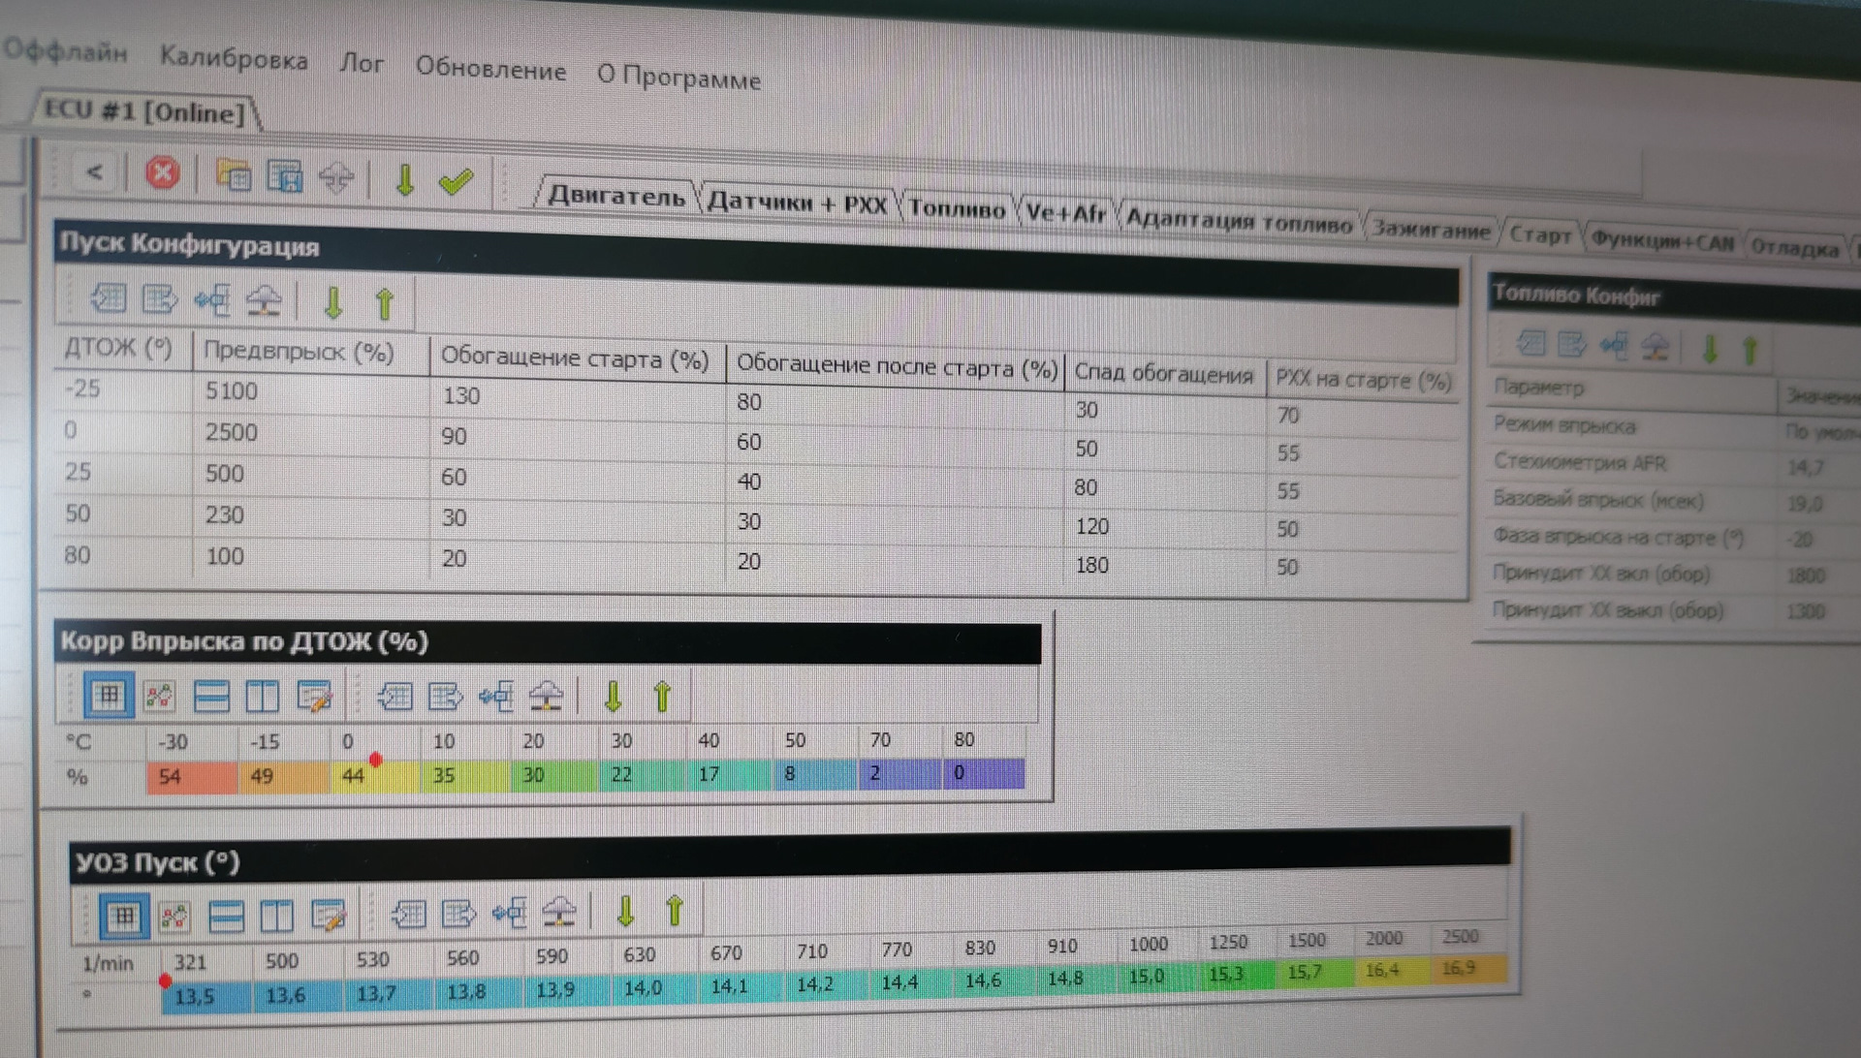Viewport: 1861px width, 1058px height.
Task: Select table grid view in Корр Впрыска по ДТОЖ
Action: tap(109, 696)
